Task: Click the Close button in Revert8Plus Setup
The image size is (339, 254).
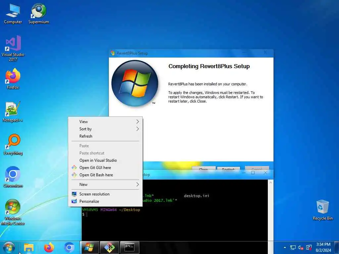Action: (x=204, y=168)
